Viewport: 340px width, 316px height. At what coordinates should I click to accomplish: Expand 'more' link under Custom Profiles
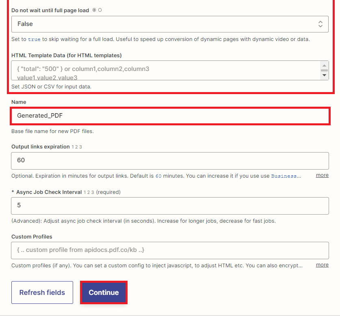click(x=322, y=265)
